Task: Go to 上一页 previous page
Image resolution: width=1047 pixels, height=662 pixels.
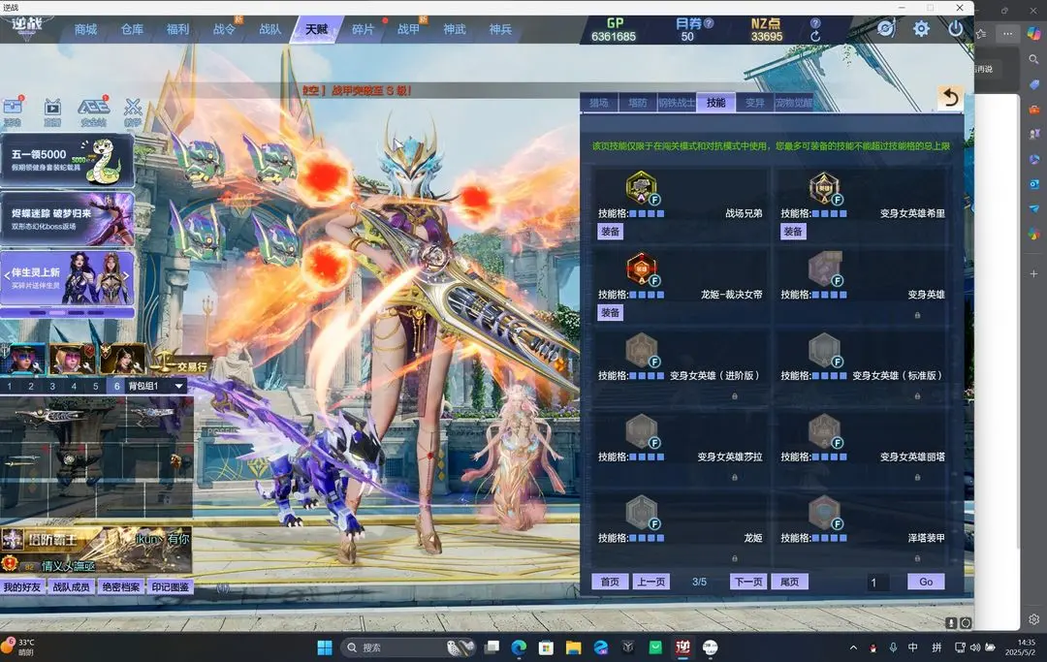Action: point(650,582)
